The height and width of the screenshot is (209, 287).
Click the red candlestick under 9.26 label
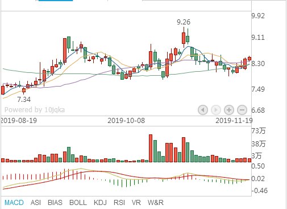tap(184, 38)
